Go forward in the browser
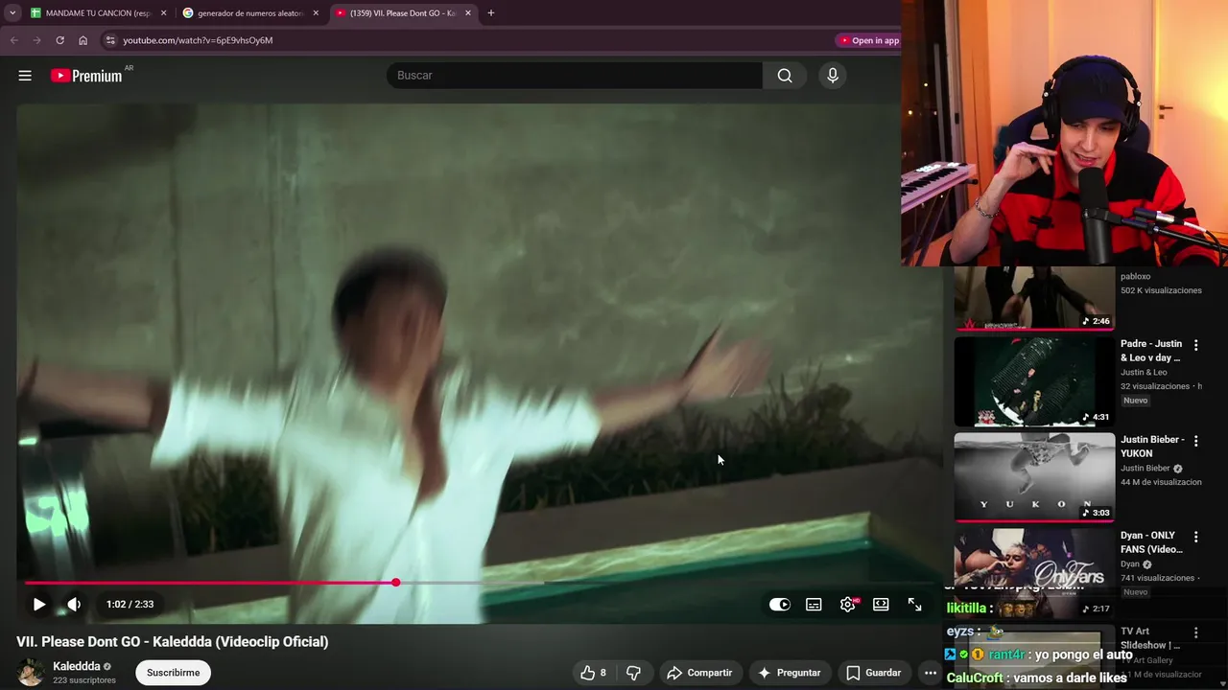Image resolution: width=1228 pixels, height=690 pixels. click(36, 40)
